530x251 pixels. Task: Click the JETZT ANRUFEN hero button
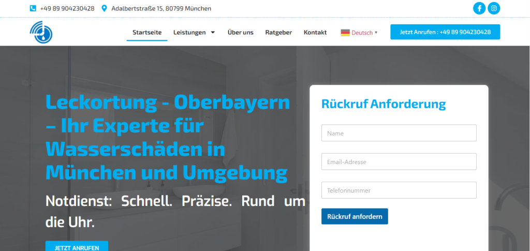pos(77,247)
